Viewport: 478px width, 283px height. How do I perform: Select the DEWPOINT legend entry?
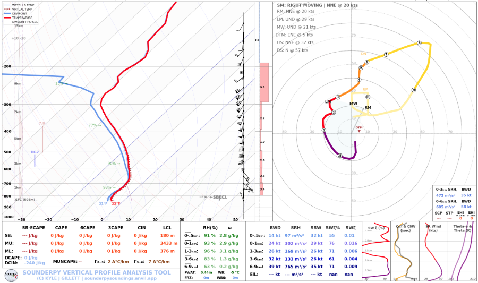(15, 14)
